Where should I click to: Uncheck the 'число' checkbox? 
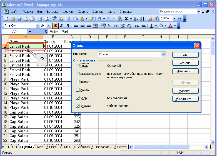(x=78, y=66)
